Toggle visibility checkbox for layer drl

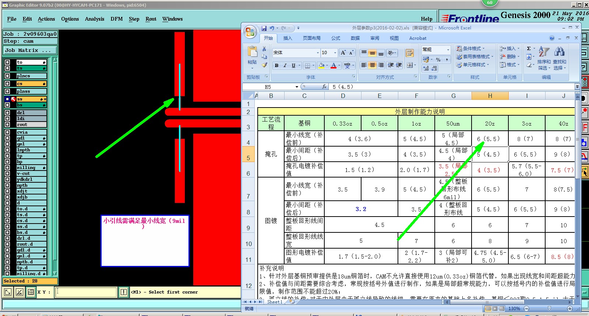[x=7, y=113]
